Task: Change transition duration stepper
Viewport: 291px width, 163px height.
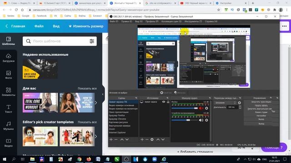Action: pos(240,107)
